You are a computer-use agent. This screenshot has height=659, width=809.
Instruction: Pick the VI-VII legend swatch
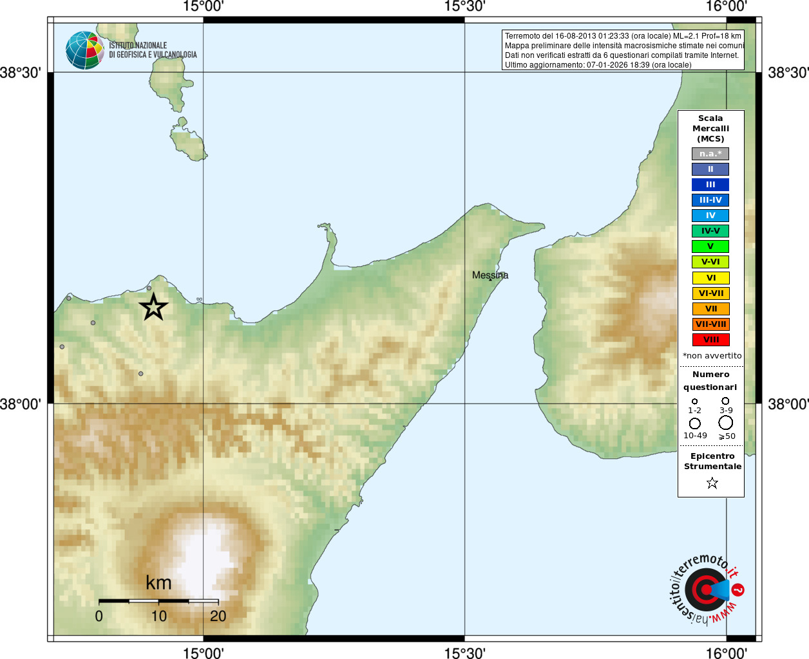coord(710,293)
